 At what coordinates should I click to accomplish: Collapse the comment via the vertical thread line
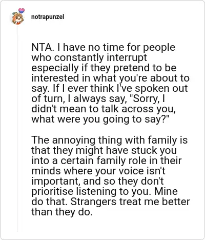coord(17,128)
